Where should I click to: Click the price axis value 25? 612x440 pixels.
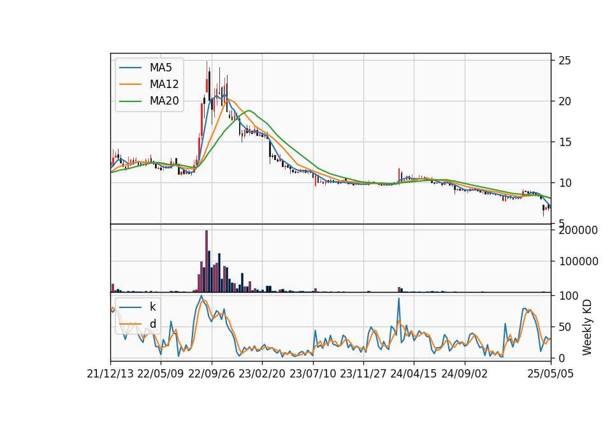tap(565, 61)
